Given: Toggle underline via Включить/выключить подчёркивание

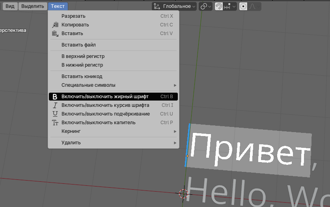Looking at the screenshot, I should coord(113,114).
